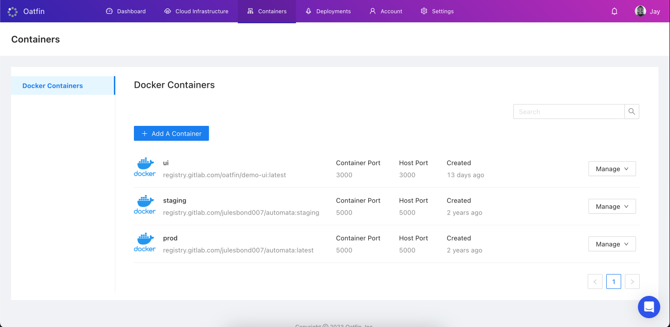The height and width of the screenshot is (327, 670).
Task: Click the prod container name
Action: tap(170, 238)
